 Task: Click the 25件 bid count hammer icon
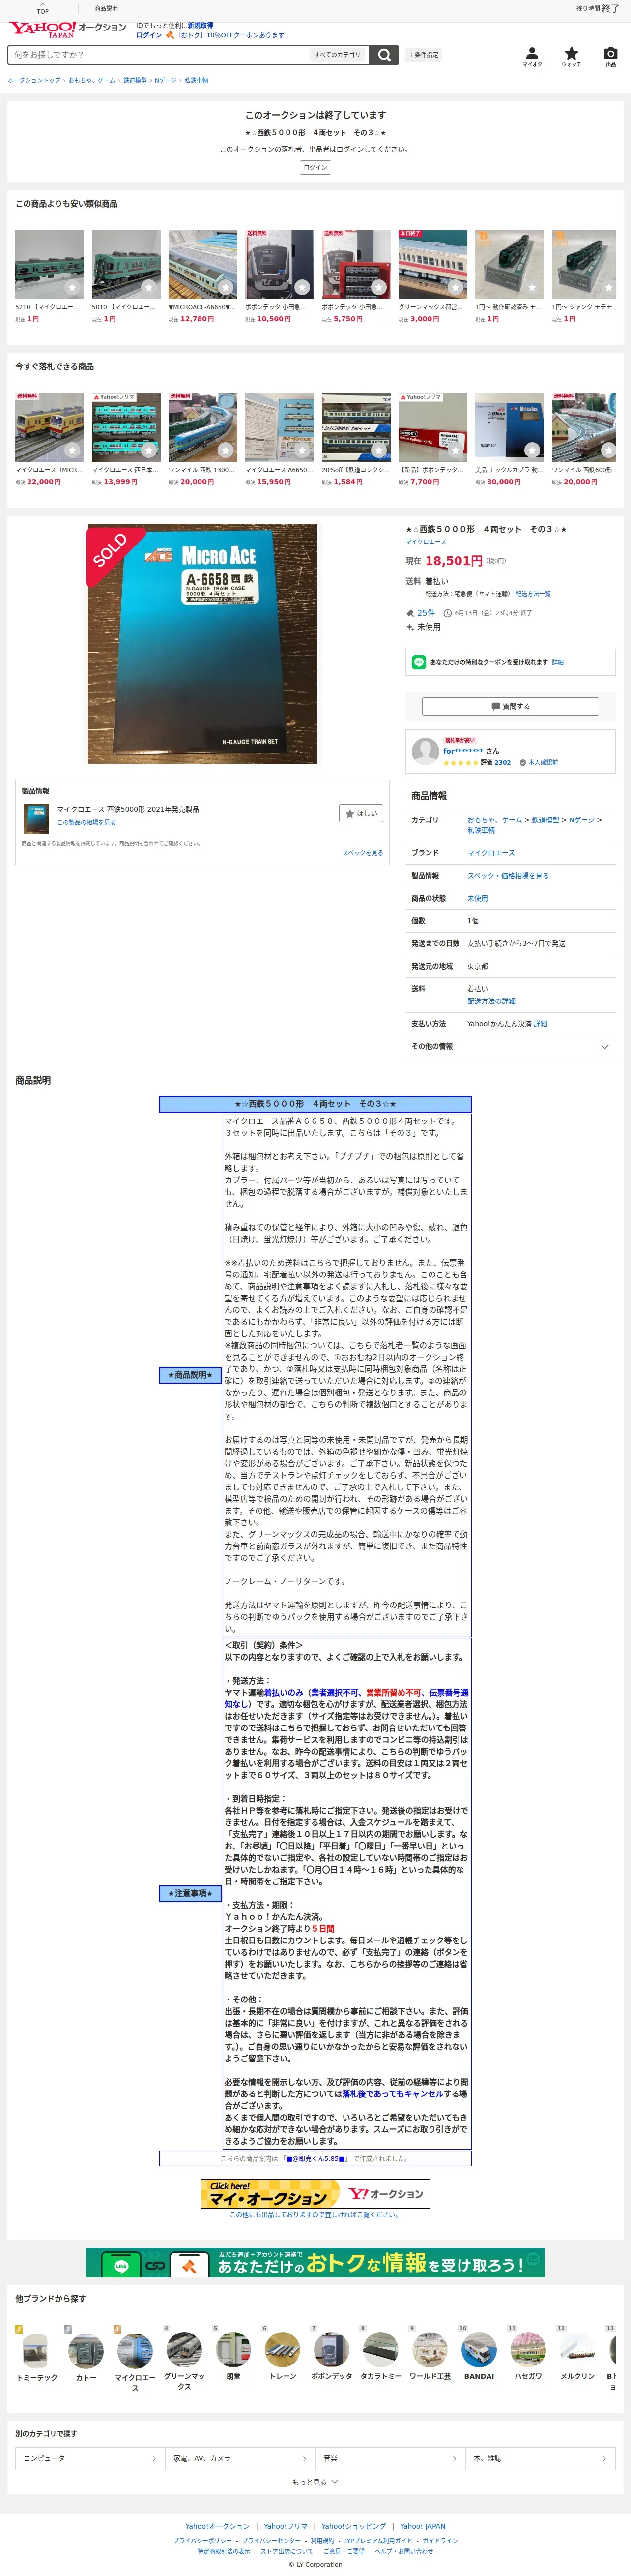tap(410, 613)
